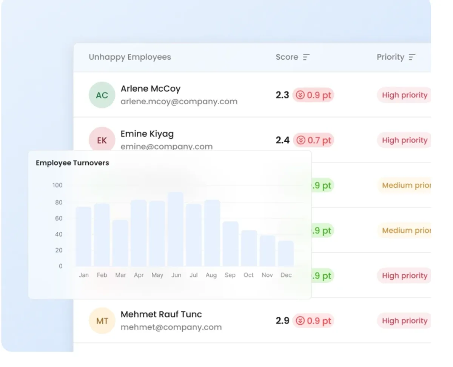Open Emine Kiyag's name
This screenshot has height=367, width=453.
(x=147, y=134)
